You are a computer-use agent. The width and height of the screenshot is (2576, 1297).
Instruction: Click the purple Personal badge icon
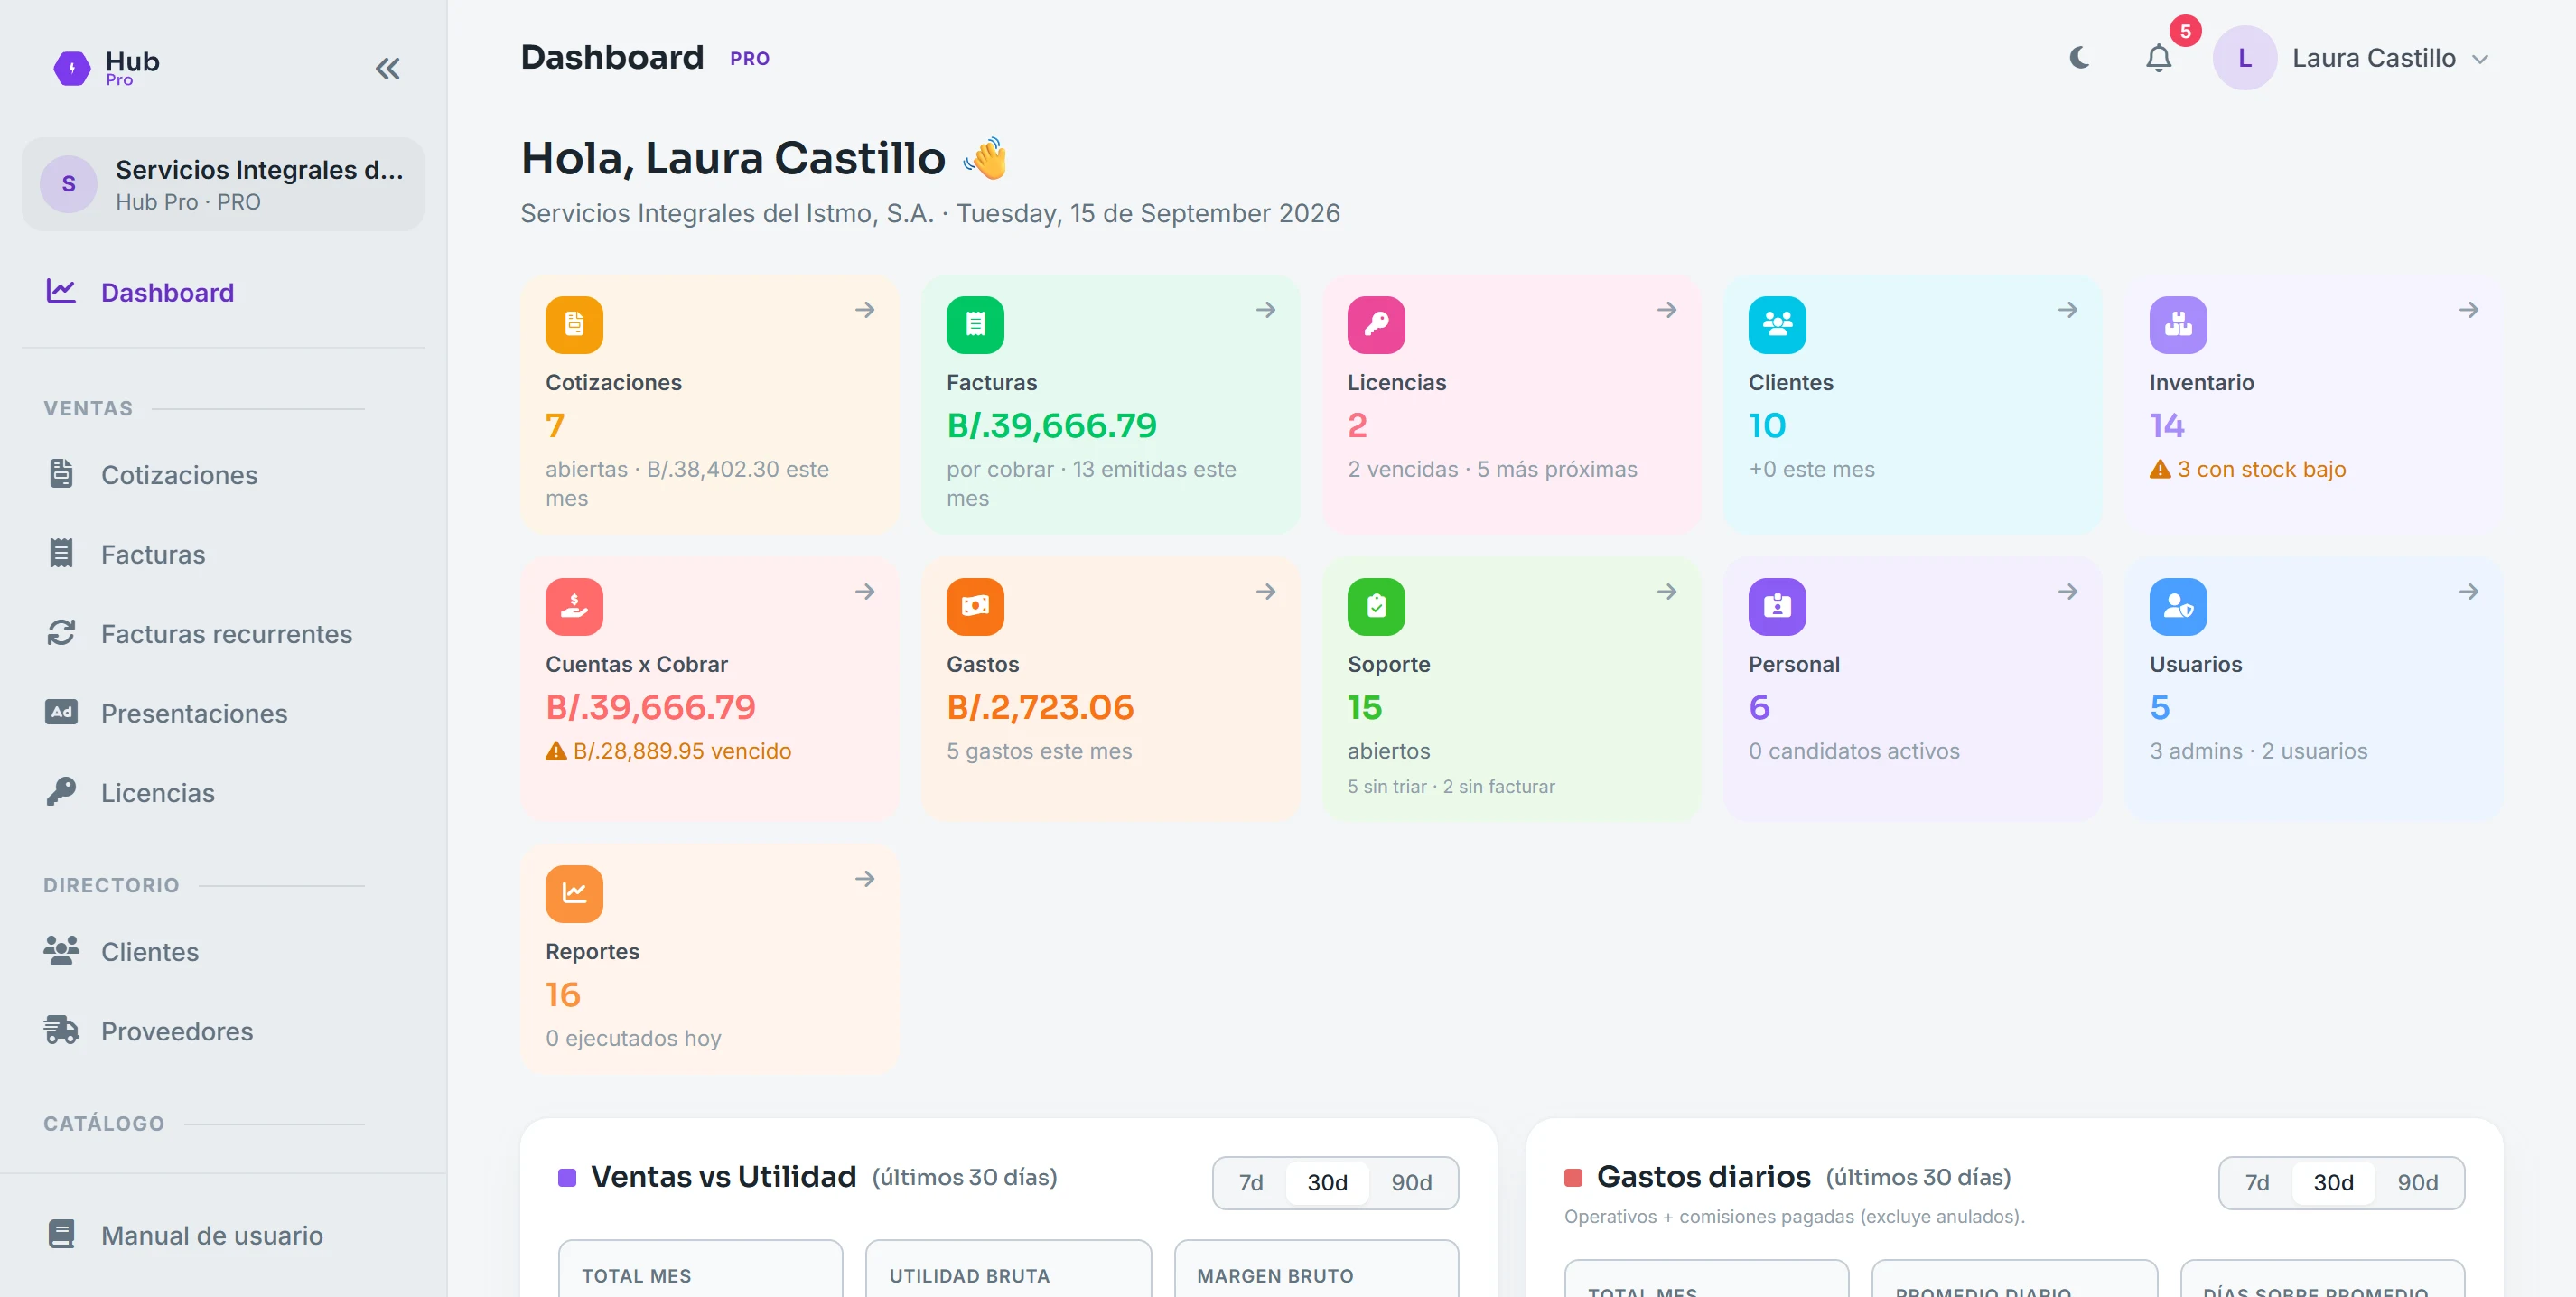(1777, 607)
